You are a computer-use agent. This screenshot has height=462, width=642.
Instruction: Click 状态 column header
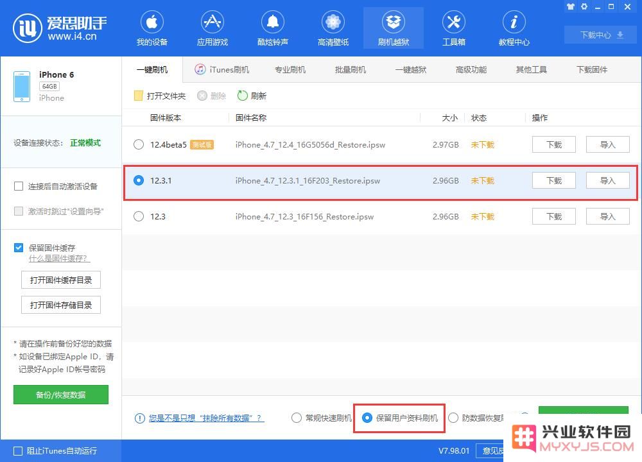(x=479, y=118)
